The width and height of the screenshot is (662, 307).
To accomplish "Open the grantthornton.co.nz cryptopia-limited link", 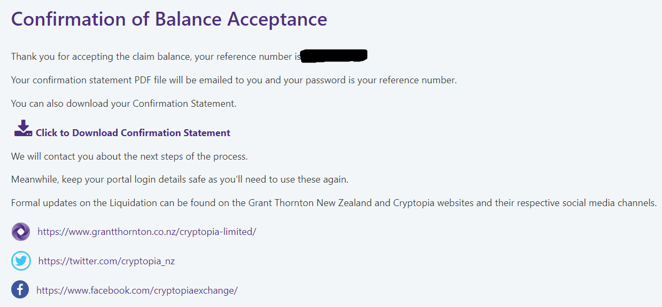I will point(147,232).
